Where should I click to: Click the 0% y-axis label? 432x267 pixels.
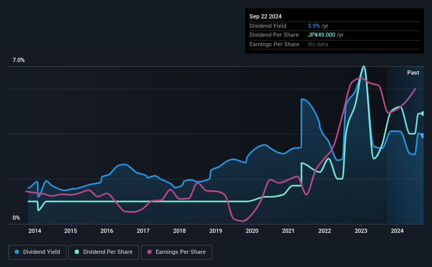[x=16, y=218]
